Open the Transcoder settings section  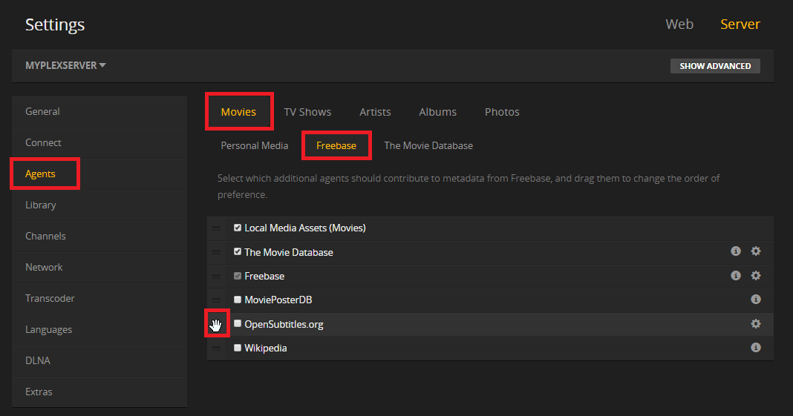(x=50, y=298)
